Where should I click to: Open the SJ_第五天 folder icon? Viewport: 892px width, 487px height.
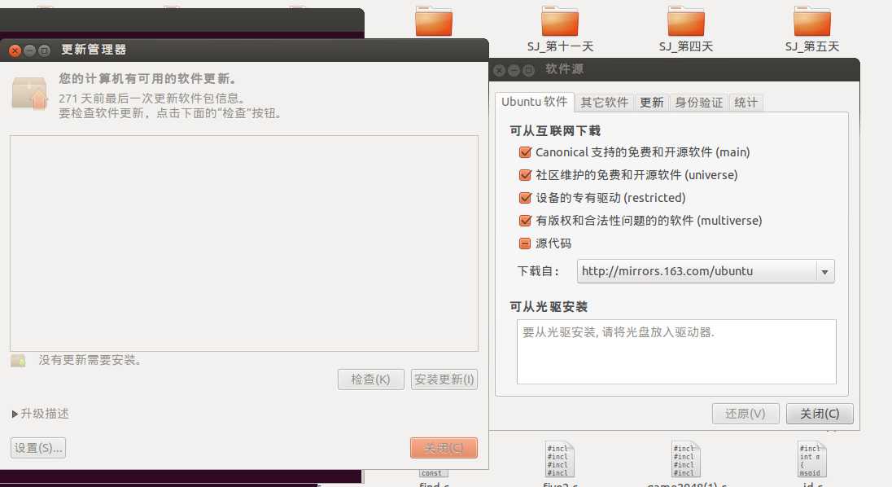(x=811, y=22)
